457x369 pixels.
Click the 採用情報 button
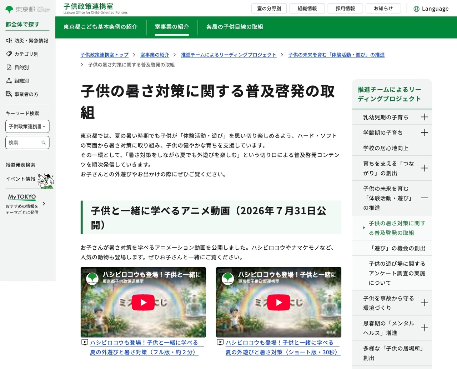(x=345, y=9)
